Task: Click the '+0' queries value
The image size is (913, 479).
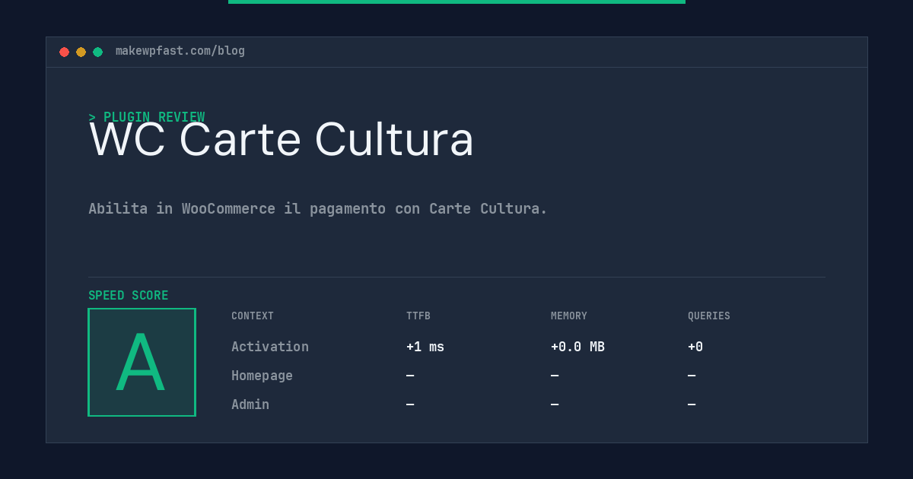Action: click(695, 347)
